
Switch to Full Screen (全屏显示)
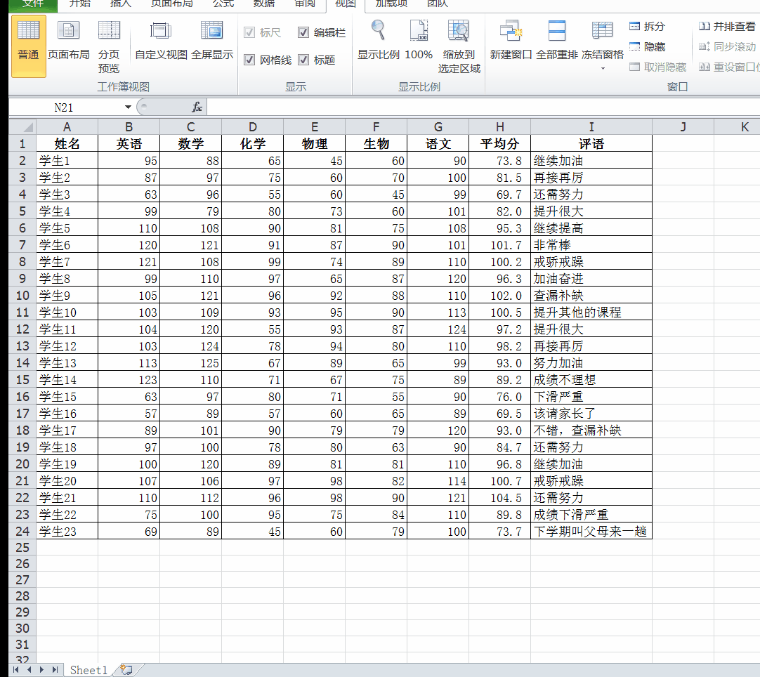tap(212, 41)
